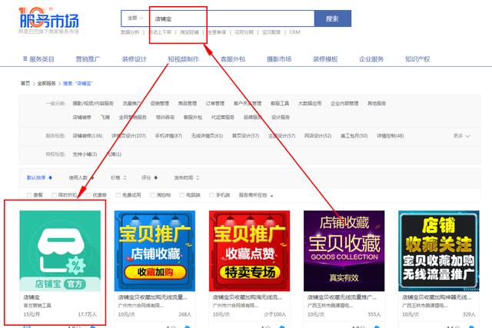Image resolution: width=492 pixels, height=328 pixels.
Task: Select the 网店设计(52) service tag
Action: click(x=317, y=136)
